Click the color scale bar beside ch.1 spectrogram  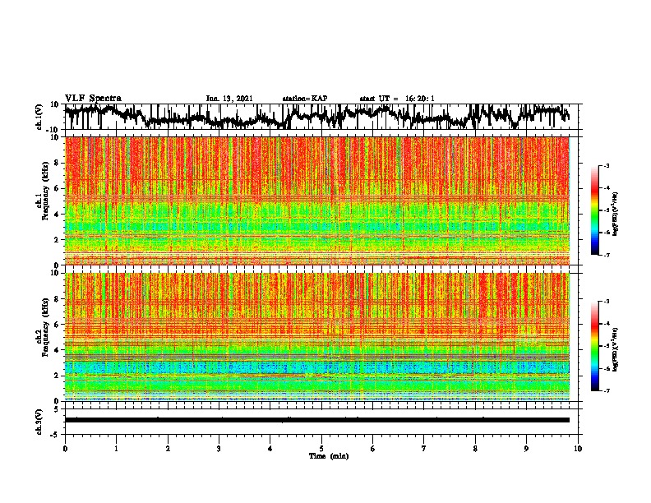coord(595,210)
